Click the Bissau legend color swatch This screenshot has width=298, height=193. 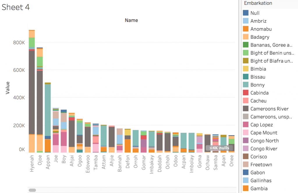pyautogui.click(x=246, y=77)
